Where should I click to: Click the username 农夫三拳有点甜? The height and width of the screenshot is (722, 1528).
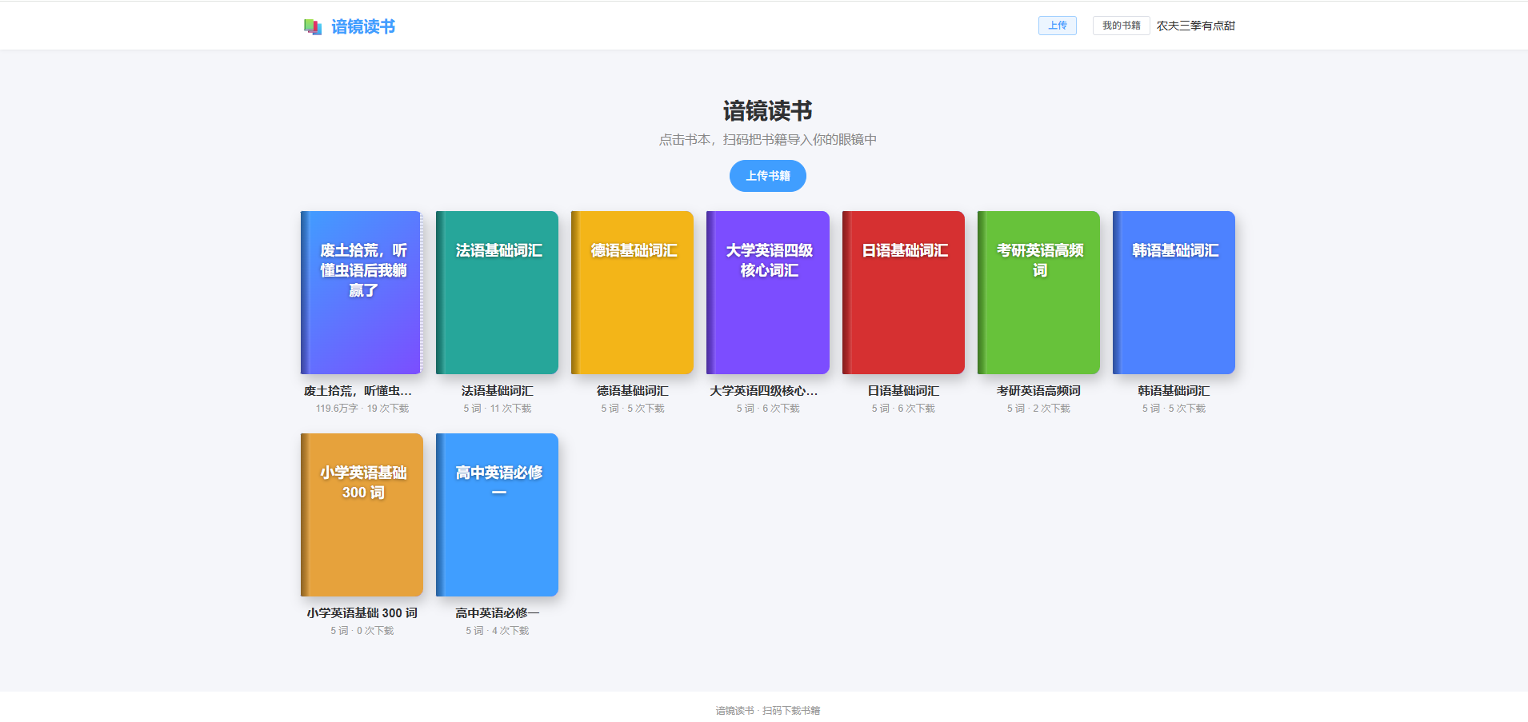(1195, 26)
